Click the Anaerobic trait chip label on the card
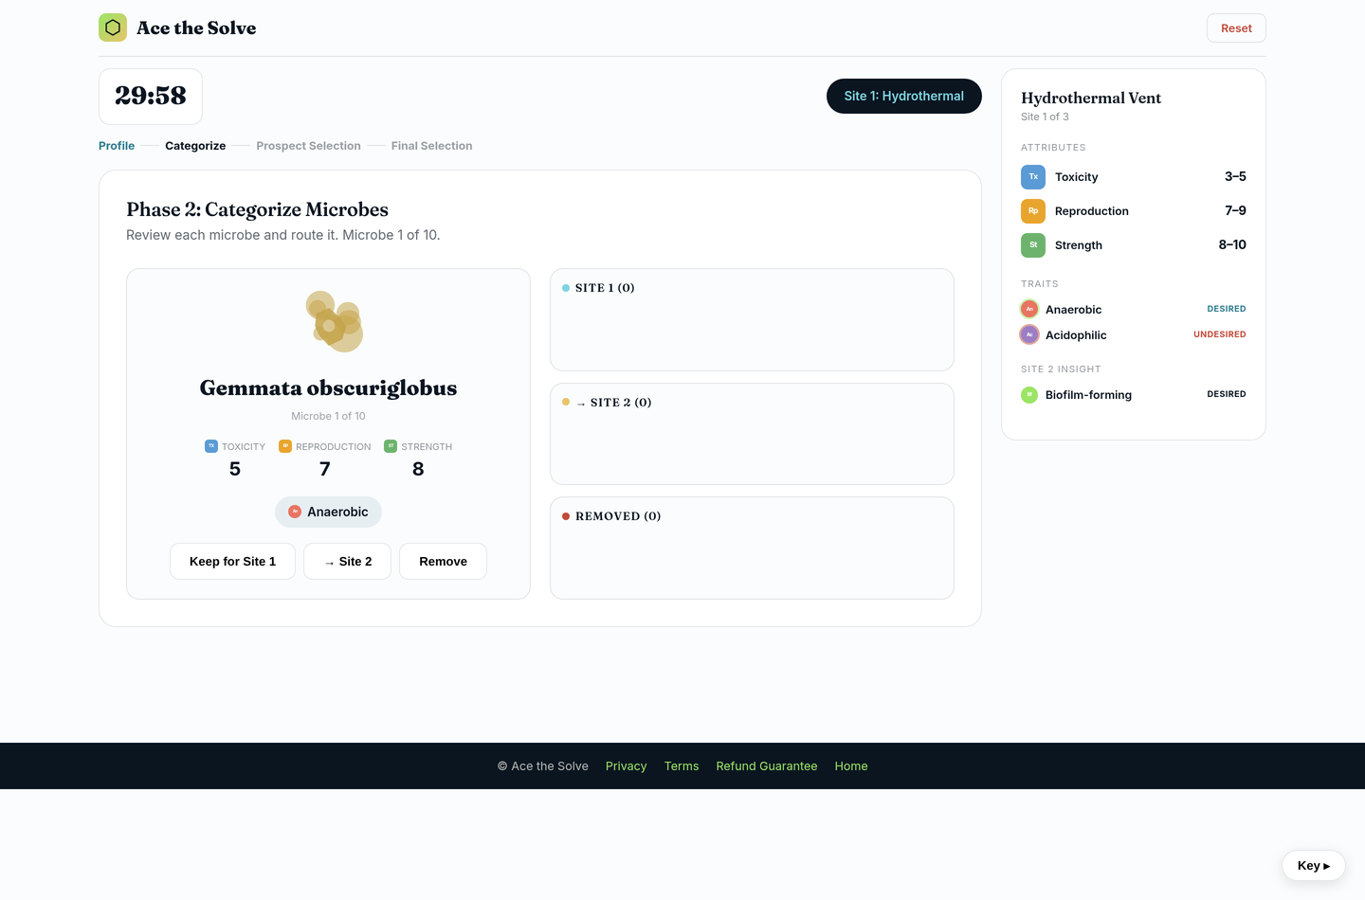This screenshot has height=900, width=1365. (337, 512)
